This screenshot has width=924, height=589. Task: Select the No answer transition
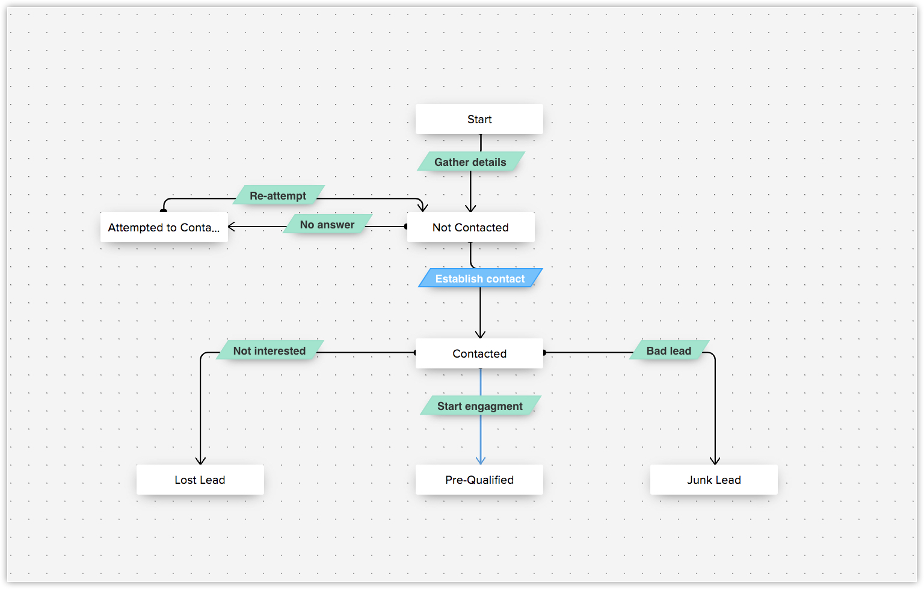point(327,224)
